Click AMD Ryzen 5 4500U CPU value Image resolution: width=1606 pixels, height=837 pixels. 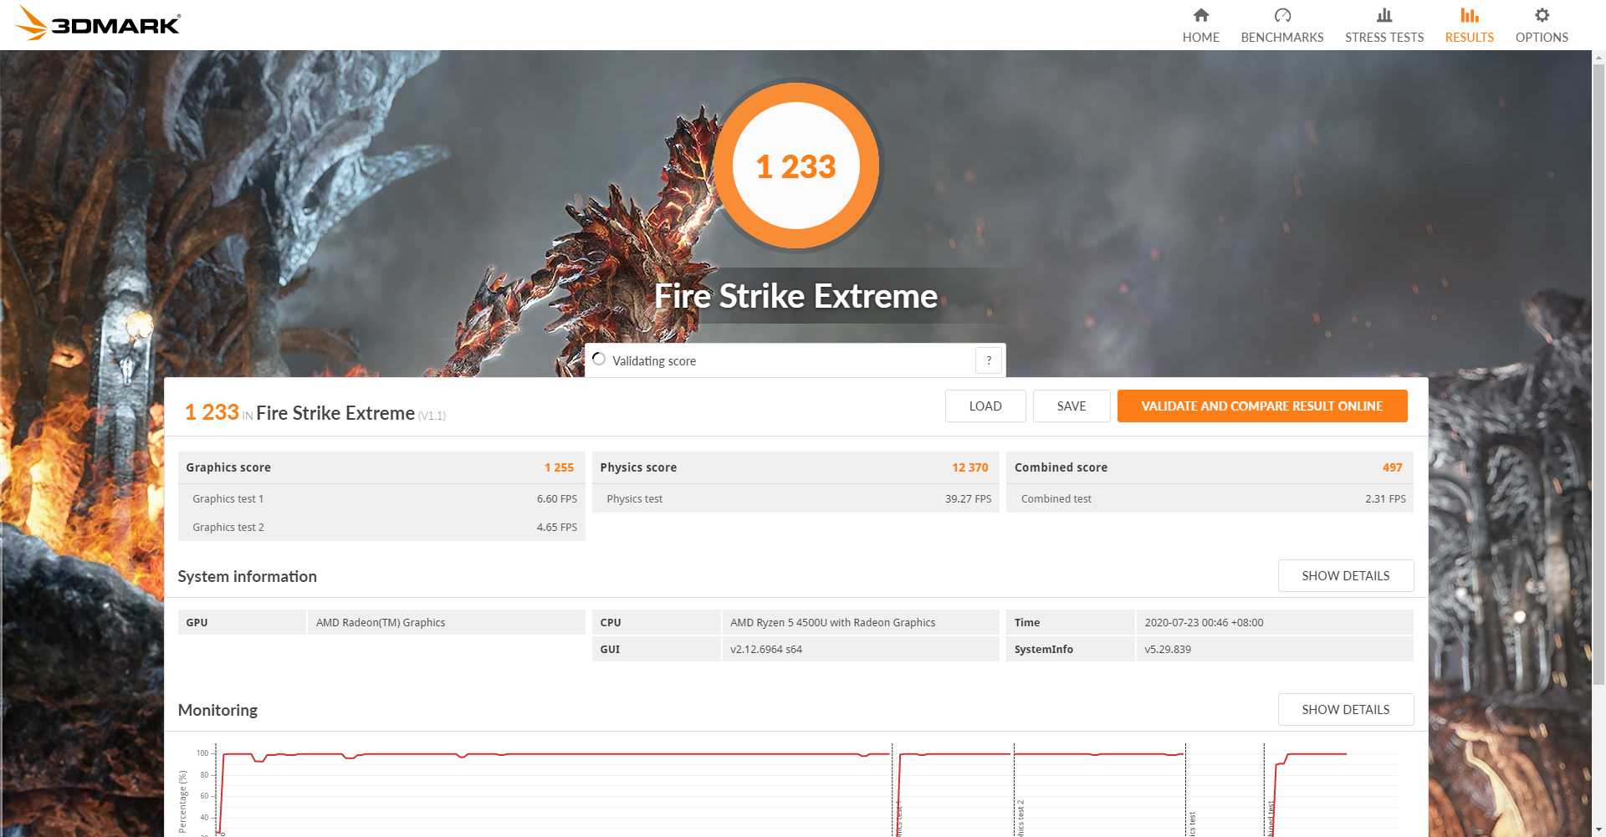(832, 623)
